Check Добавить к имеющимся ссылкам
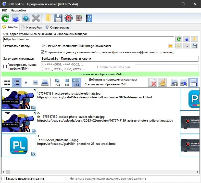 (x=86, y=80)
